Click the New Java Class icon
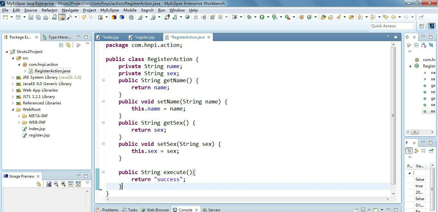Image resolution: width=438 pixels, height=212 pixels. [x=309, y=17]
